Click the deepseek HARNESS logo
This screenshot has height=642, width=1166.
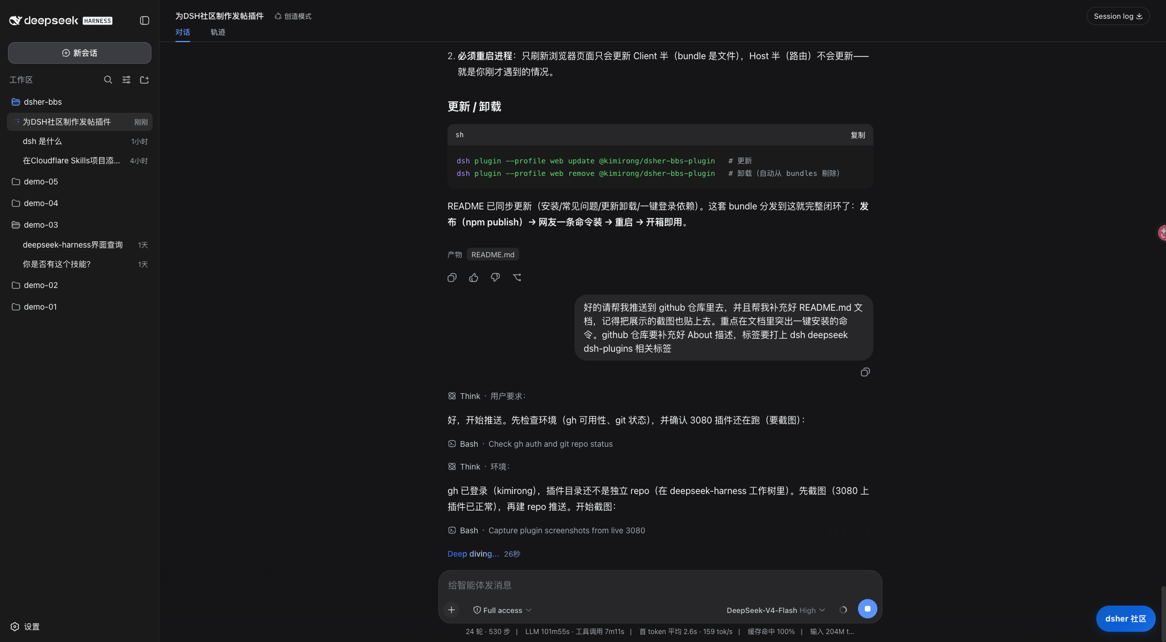[x=61, y=20]
